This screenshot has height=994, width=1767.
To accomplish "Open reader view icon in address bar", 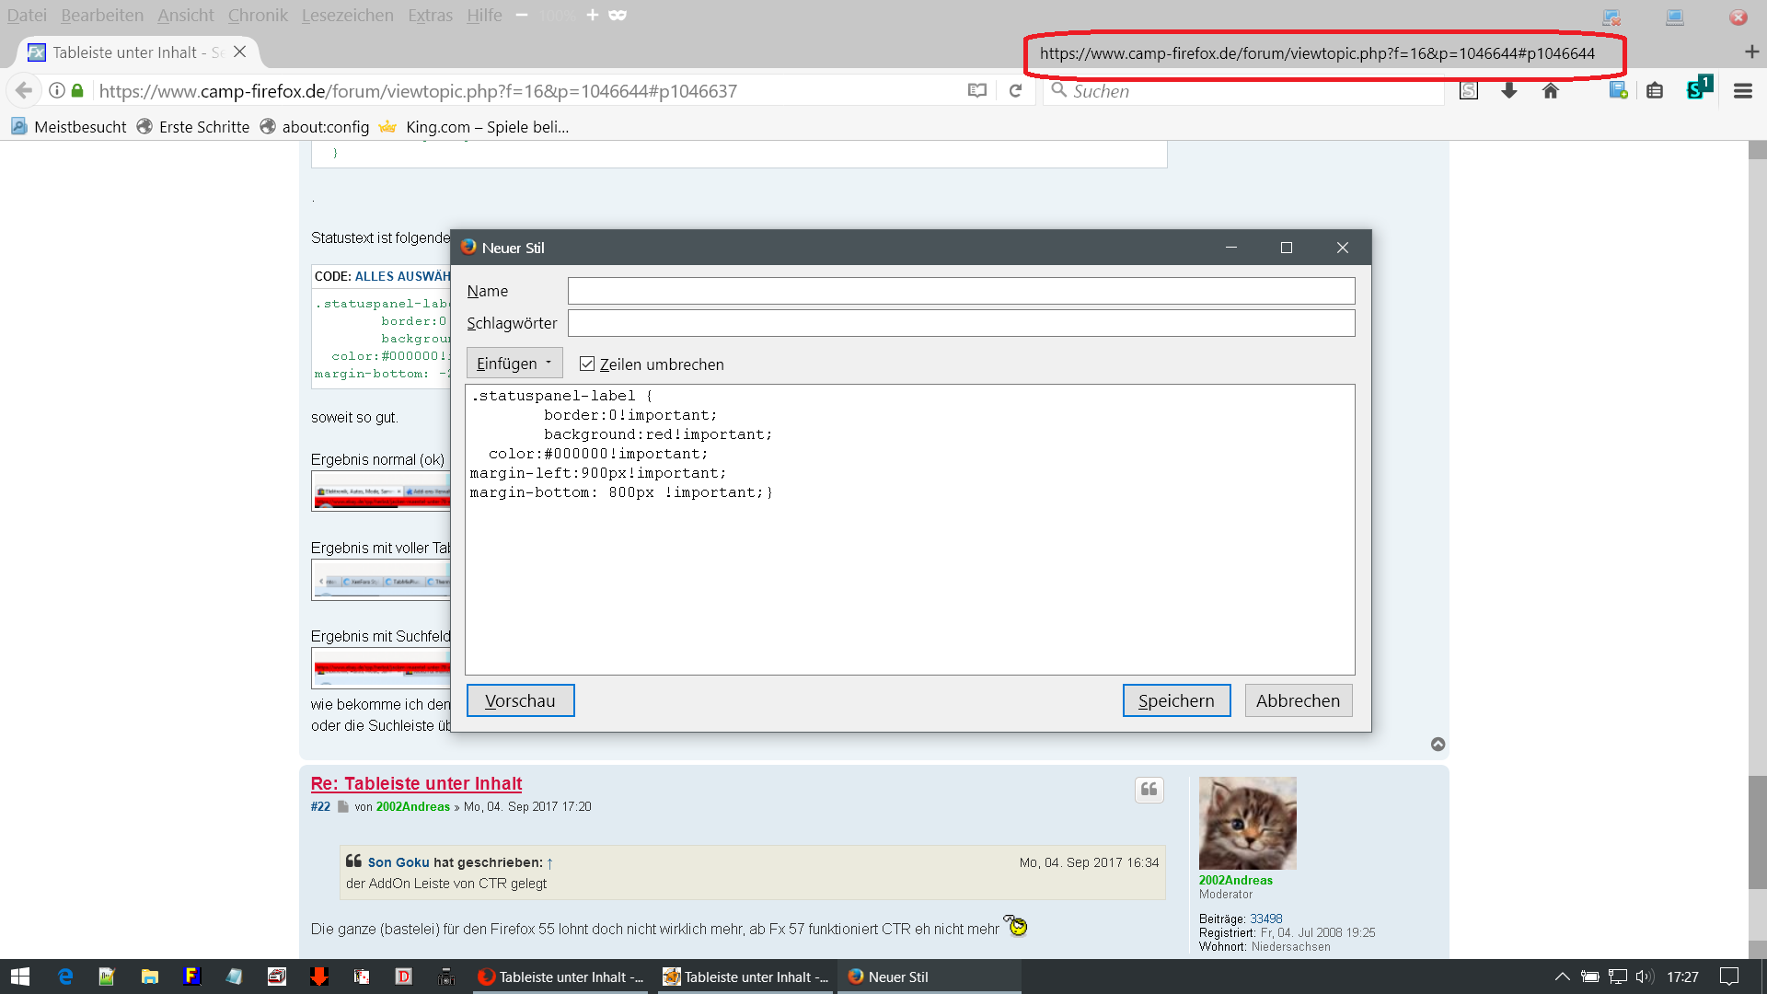I will (976, 90).
